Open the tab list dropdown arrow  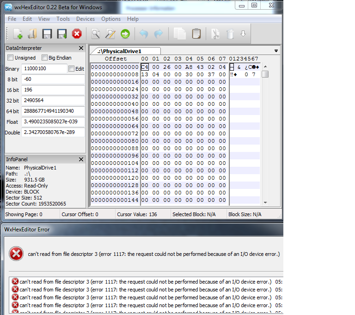(x=276, y=51)
